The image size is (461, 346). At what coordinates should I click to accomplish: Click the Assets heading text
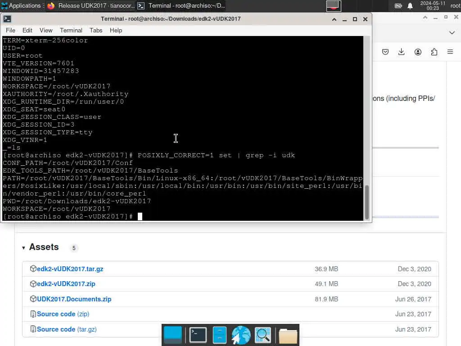tap(44, 247)
